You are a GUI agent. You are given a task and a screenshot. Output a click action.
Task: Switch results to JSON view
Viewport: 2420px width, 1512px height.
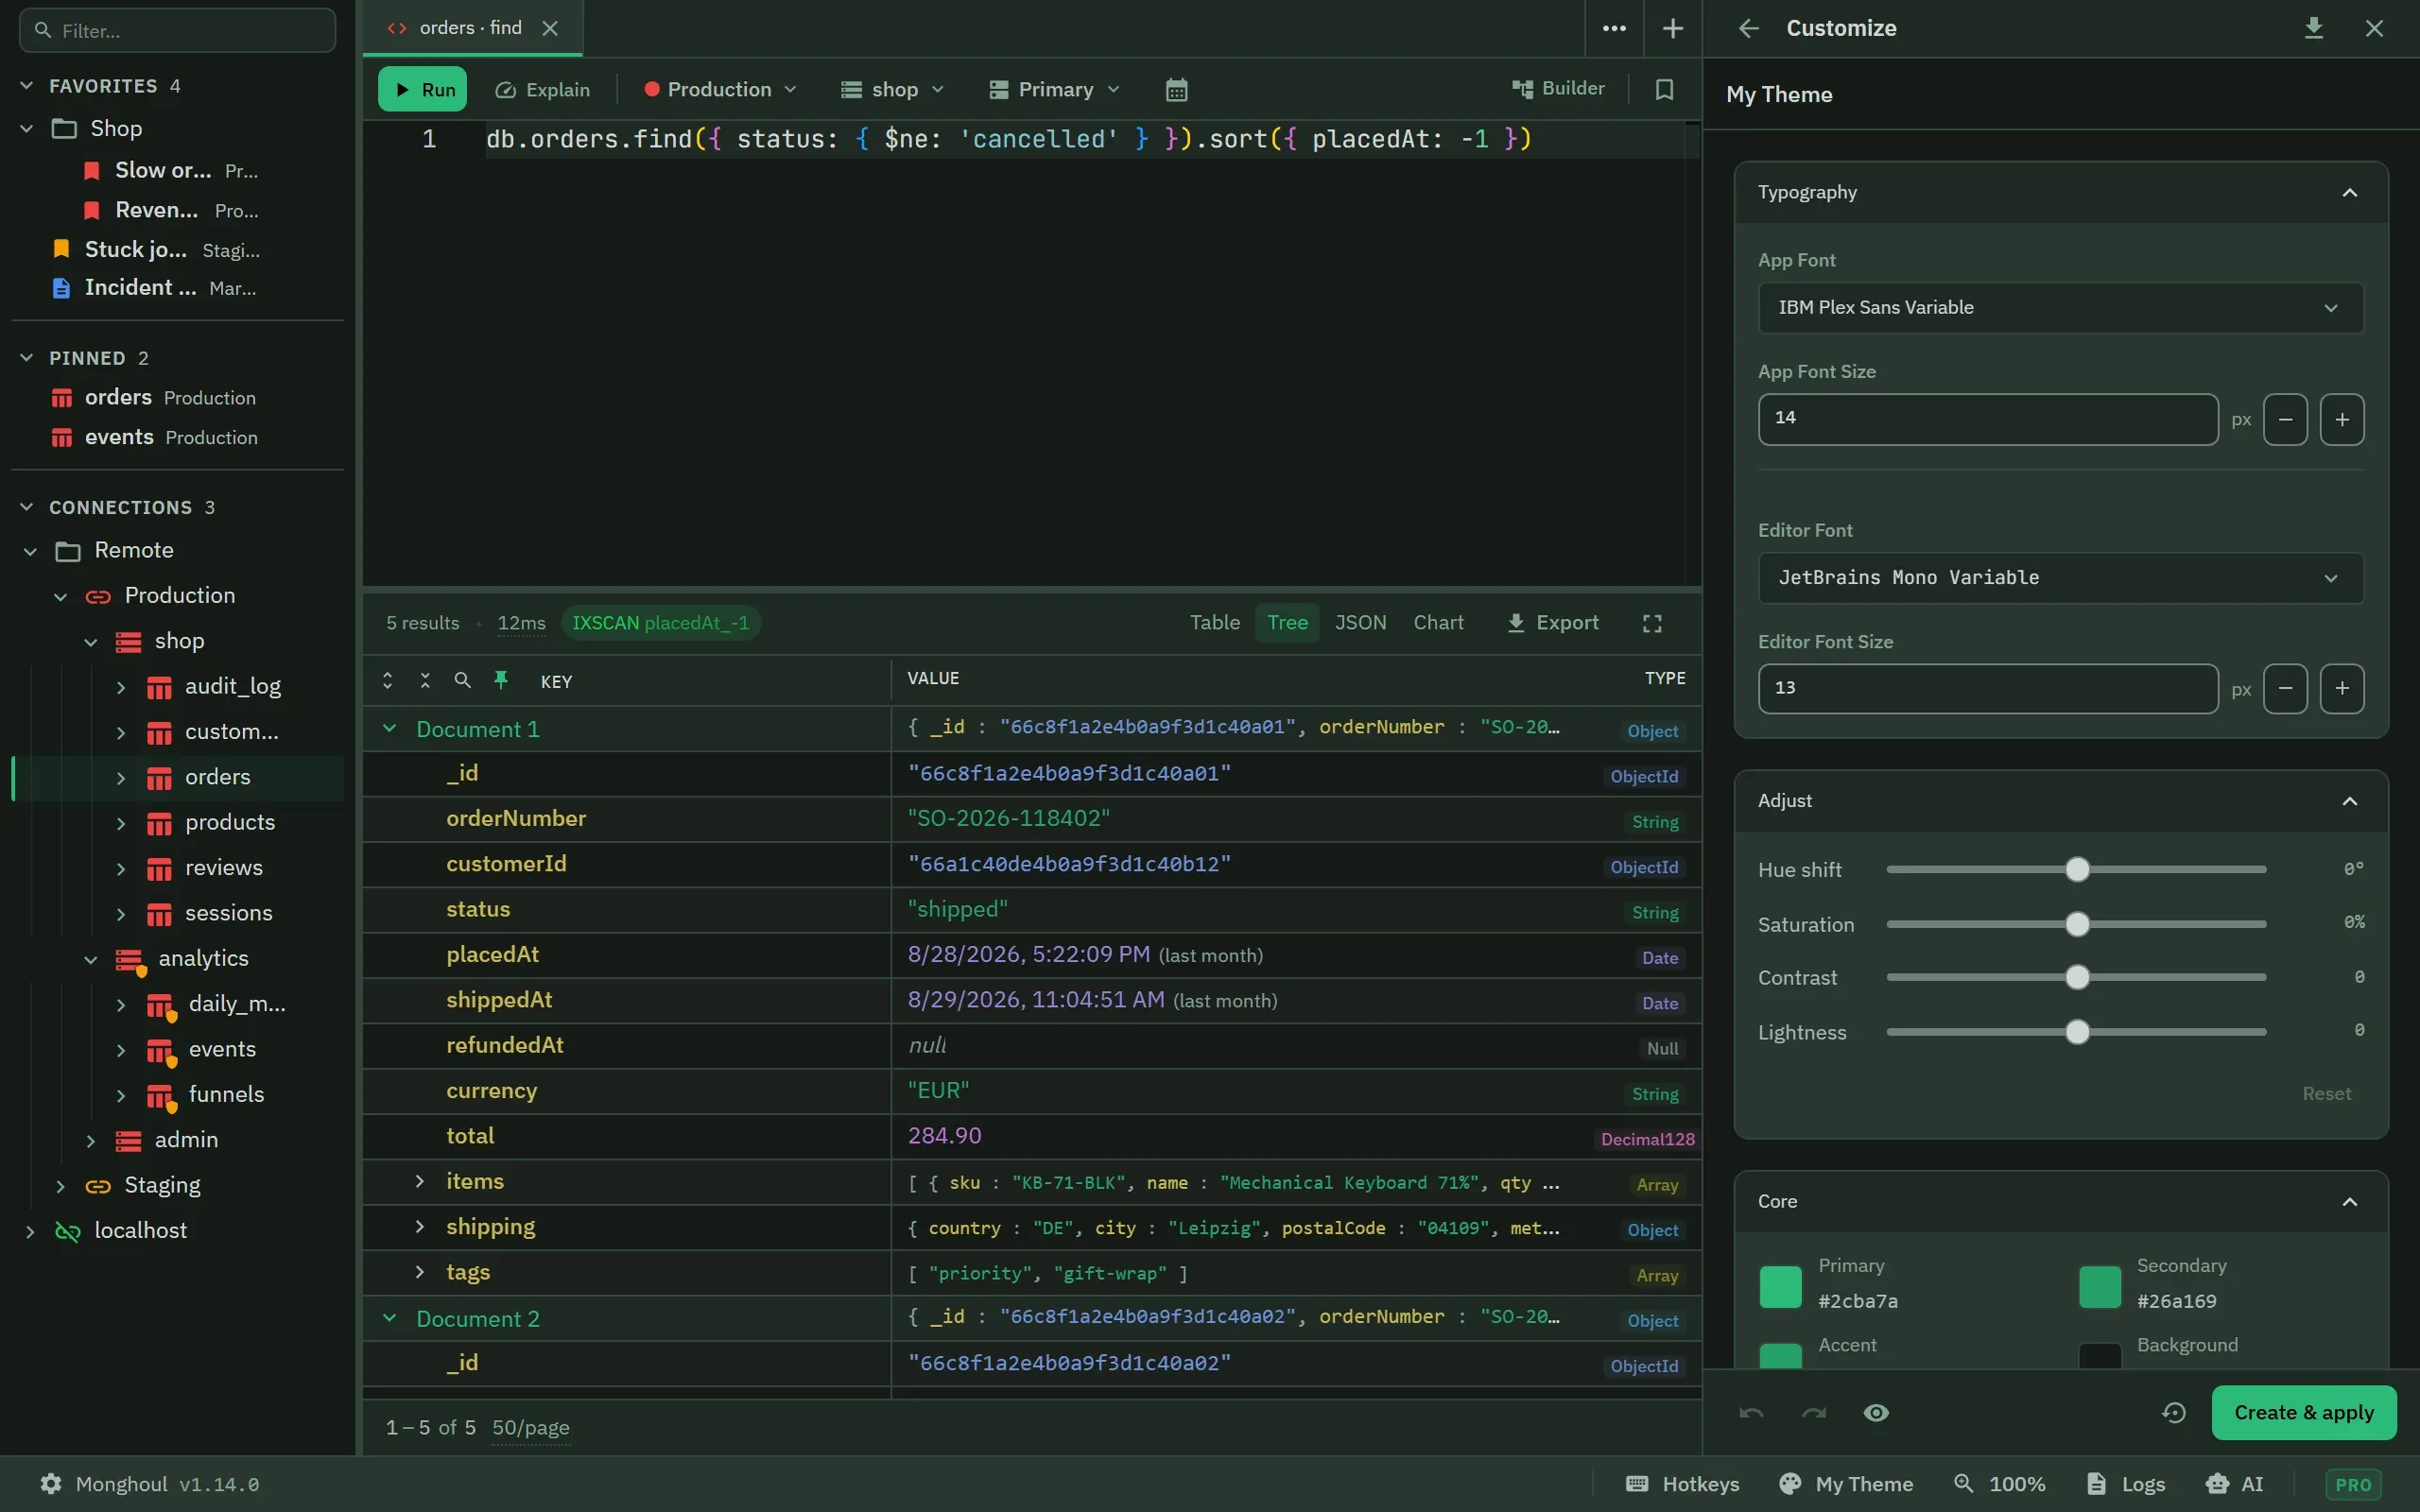[x=1360, y=623]
